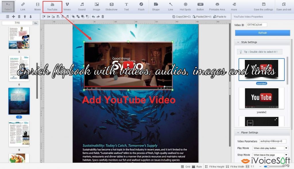
Task: Select the youtube2 style thumbnail
Action: (262, 98)
